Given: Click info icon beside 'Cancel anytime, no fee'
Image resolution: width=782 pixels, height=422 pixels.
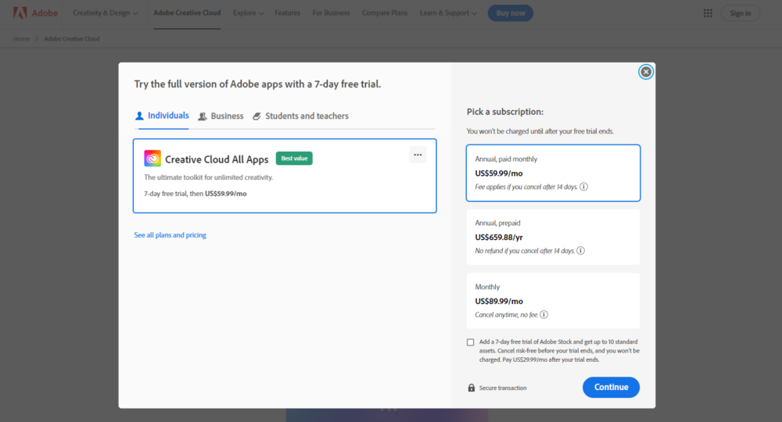Looking at the screenshot, I should [x=544, y=314].
